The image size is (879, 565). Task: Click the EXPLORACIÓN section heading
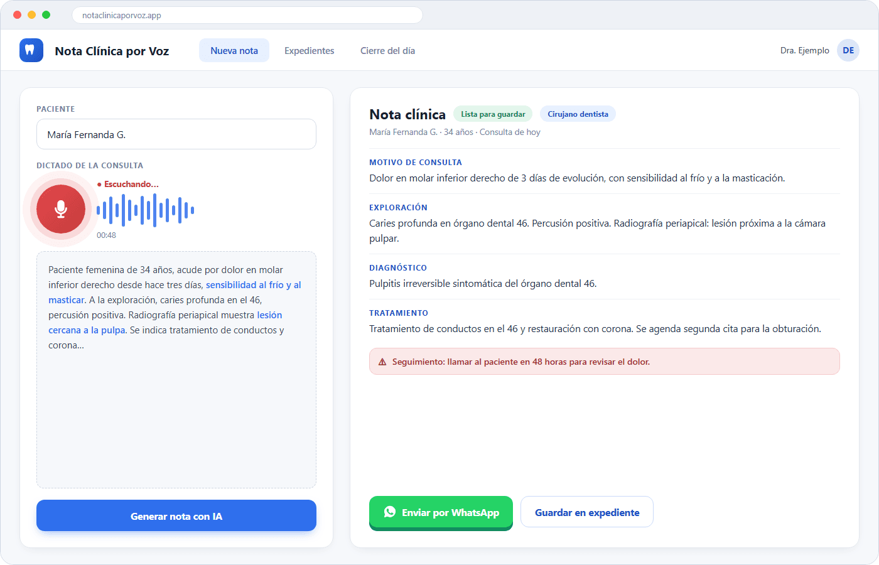tap(398, 208)
